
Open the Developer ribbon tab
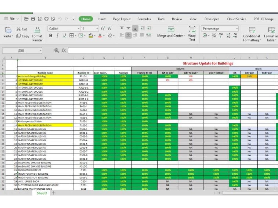tap(212, 19)
